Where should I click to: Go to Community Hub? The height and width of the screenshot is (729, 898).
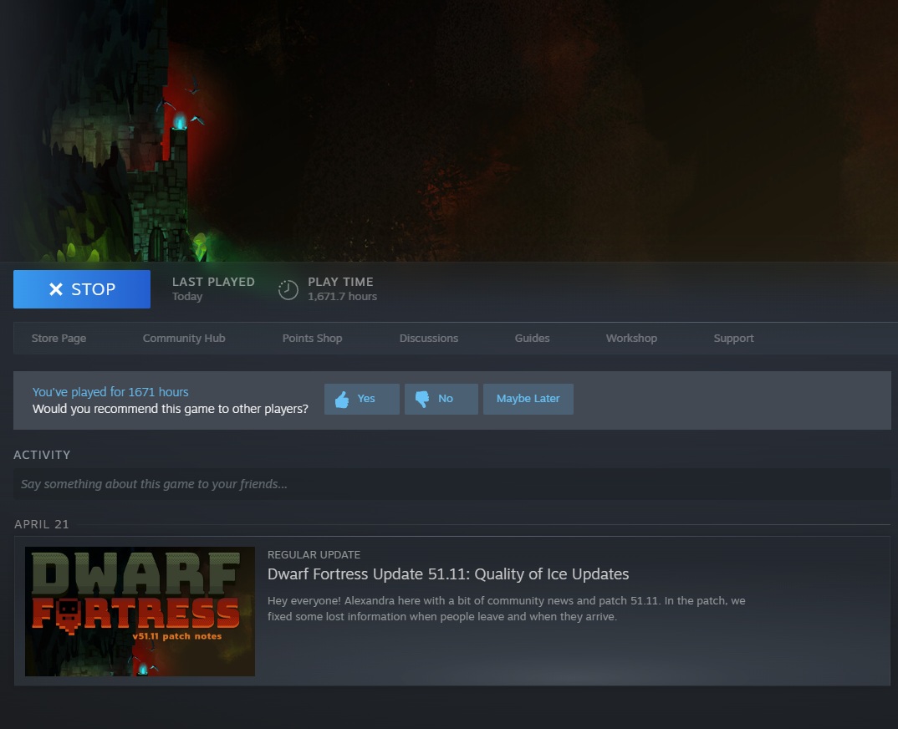(184, 339)
